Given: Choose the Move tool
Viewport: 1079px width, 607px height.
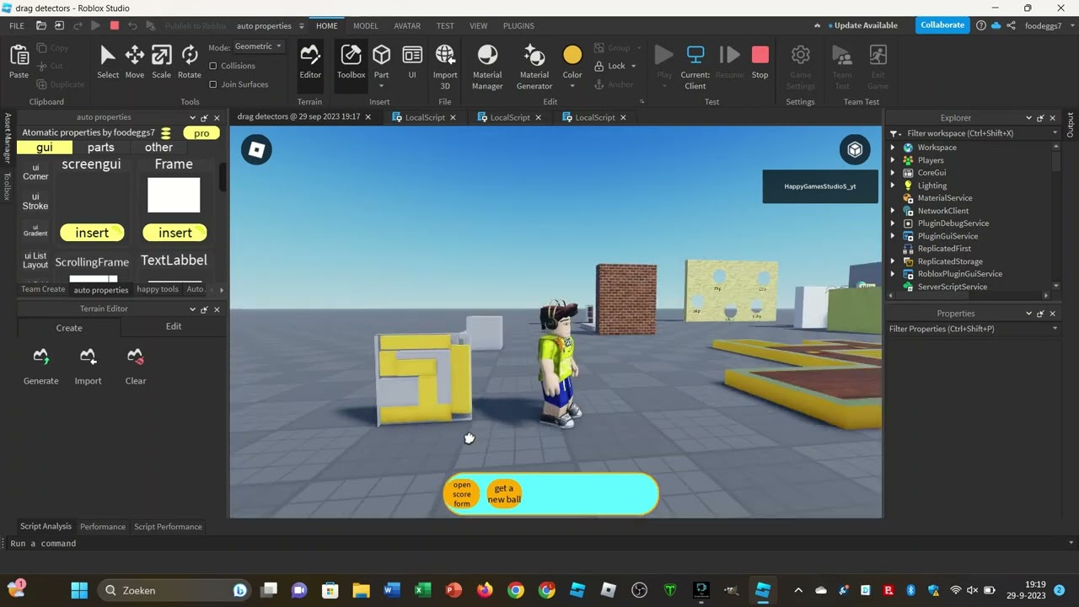Looking at the screenshot, I should [135, 62].
